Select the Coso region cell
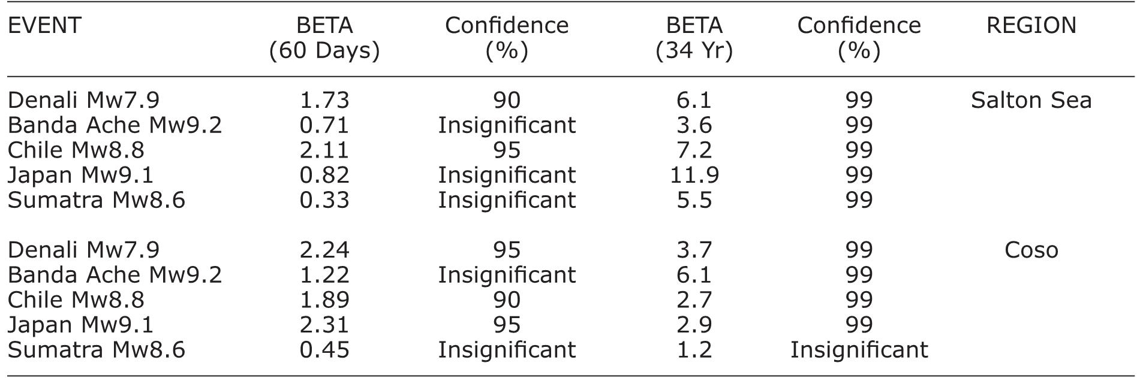This screenshot has height=378, width=1140. (1031, 250)
